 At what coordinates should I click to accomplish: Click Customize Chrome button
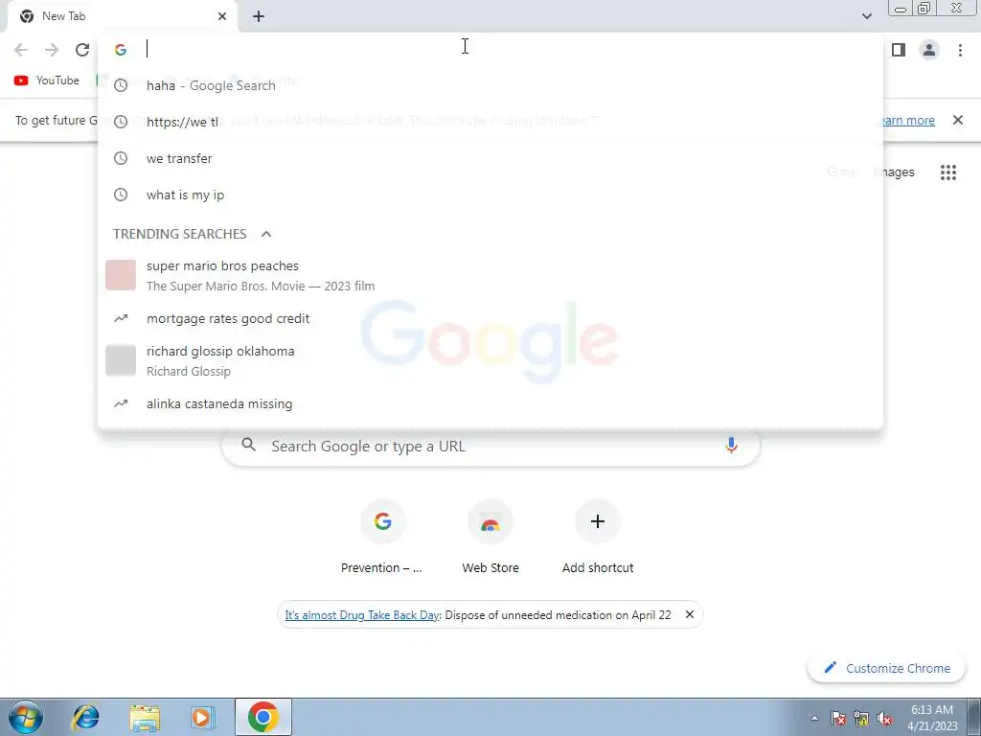[x=886, y=668]
